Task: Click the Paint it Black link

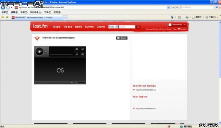Action: click(x=166, y=29)
